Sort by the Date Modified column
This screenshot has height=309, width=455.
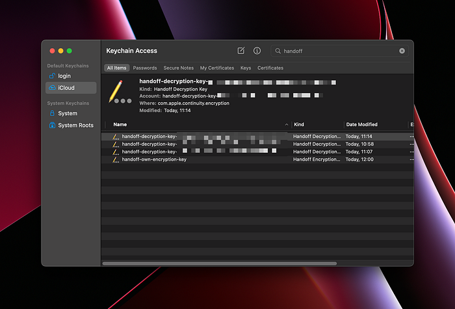376,124
